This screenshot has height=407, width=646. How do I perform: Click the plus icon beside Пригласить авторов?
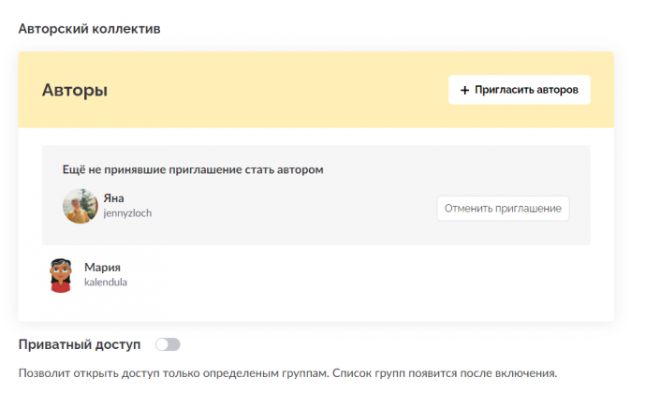point(464,90)
